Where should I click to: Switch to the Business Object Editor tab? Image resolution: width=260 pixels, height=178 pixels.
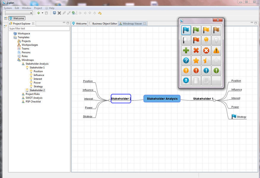click(x=104, y=23)
